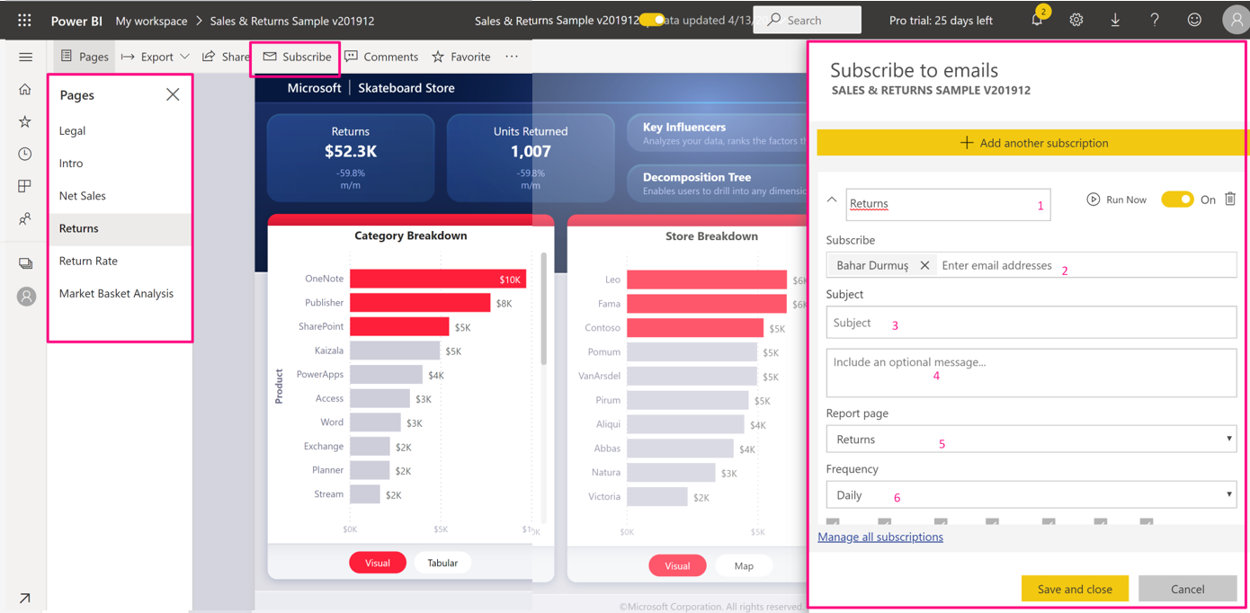This screenshot has height=613, width=1250.
Task: Click My workspace breadcrumb
Action: click(151, 20)
